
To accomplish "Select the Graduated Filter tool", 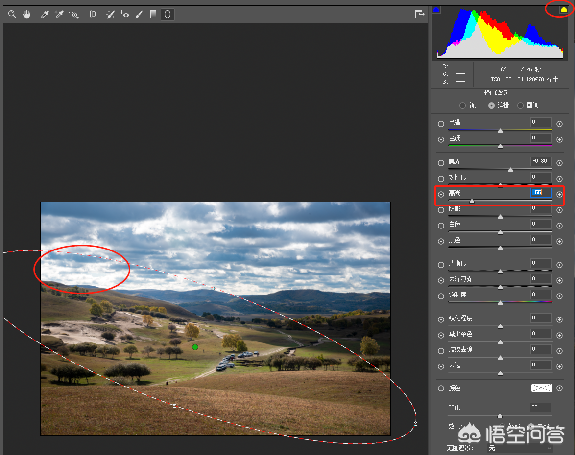I will tap(153, 14).
